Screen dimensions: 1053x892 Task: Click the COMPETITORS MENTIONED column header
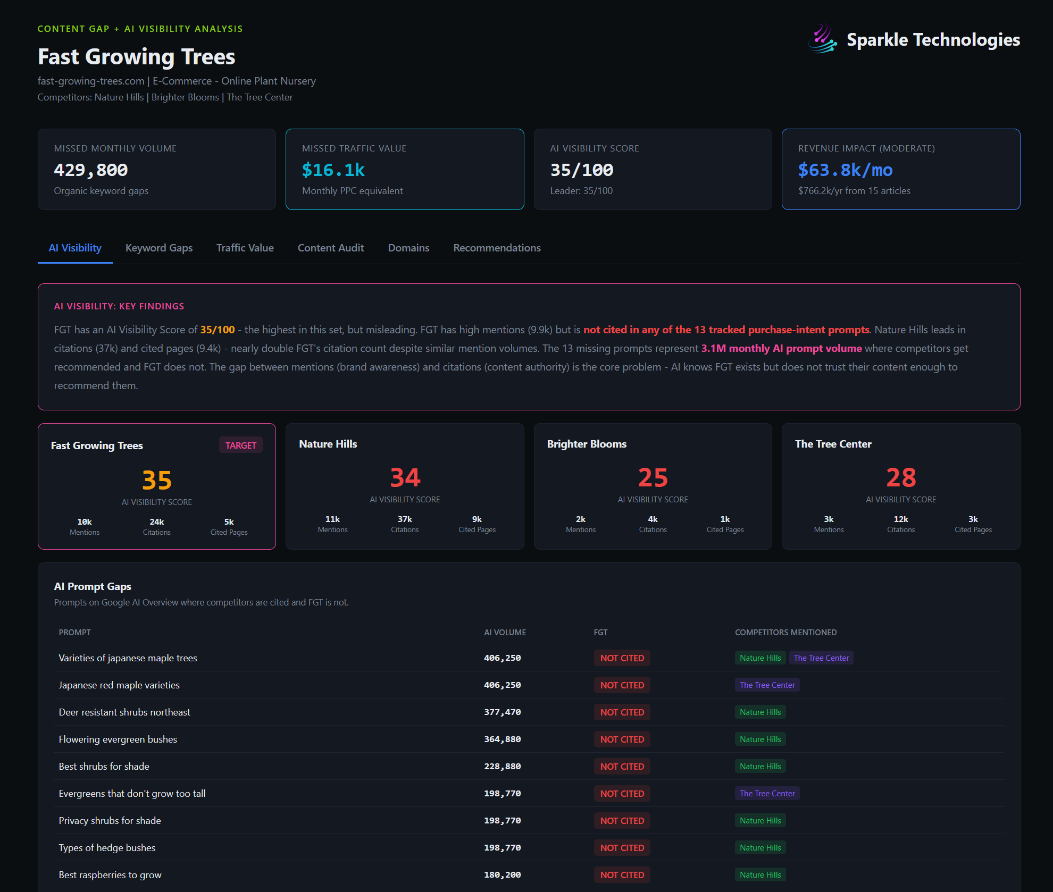(785, 633)
